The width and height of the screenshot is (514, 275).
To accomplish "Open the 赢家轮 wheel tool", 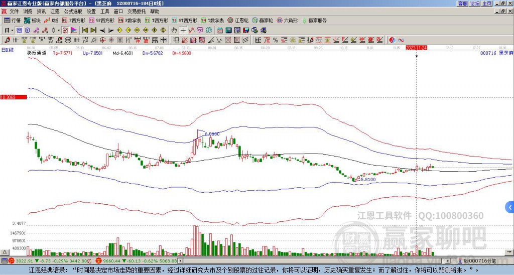I will [x=262, y=20].
